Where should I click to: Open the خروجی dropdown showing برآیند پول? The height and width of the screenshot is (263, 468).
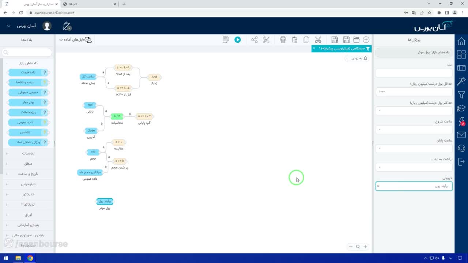(414, 186)
